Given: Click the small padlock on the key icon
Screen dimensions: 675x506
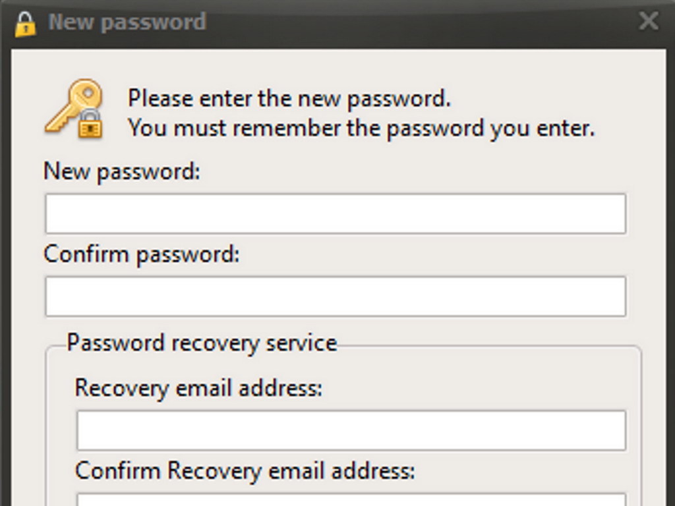Looking at the screenshot, I should (90, 124).
